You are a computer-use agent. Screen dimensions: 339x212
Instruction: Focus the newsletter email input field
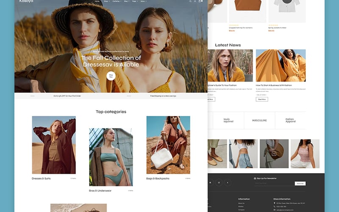(x=274, y=183)
